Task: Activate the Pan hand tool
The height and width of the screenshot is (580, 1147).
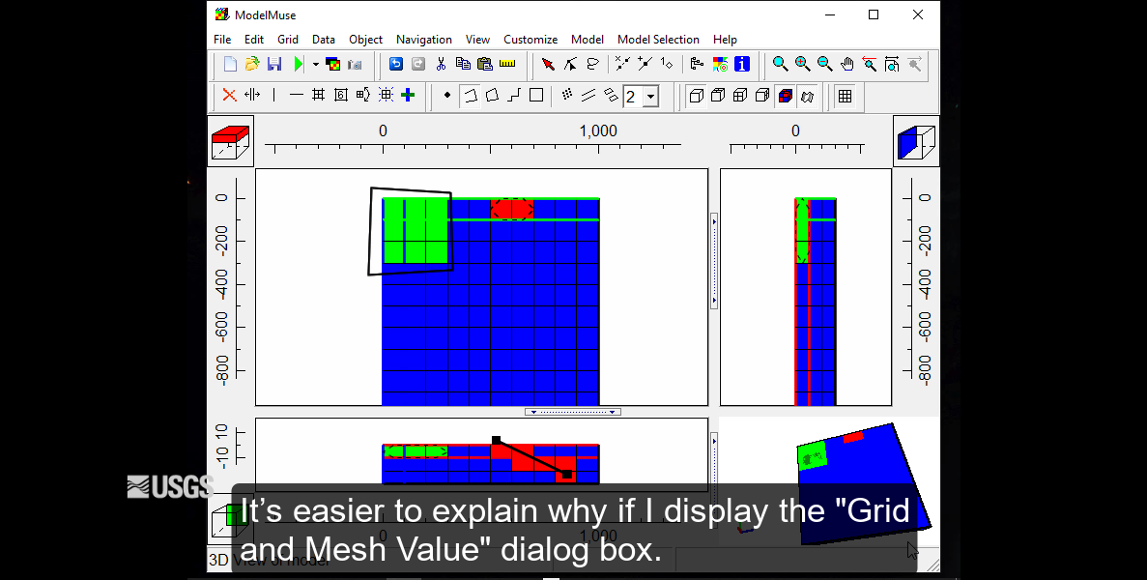Action: click(x=846, y=64)
